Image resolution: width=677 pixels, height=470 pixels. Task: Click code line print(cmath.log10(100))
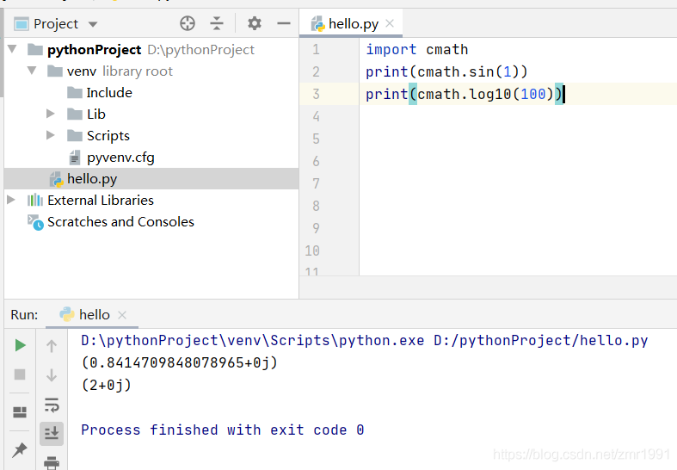coord(465,94)
